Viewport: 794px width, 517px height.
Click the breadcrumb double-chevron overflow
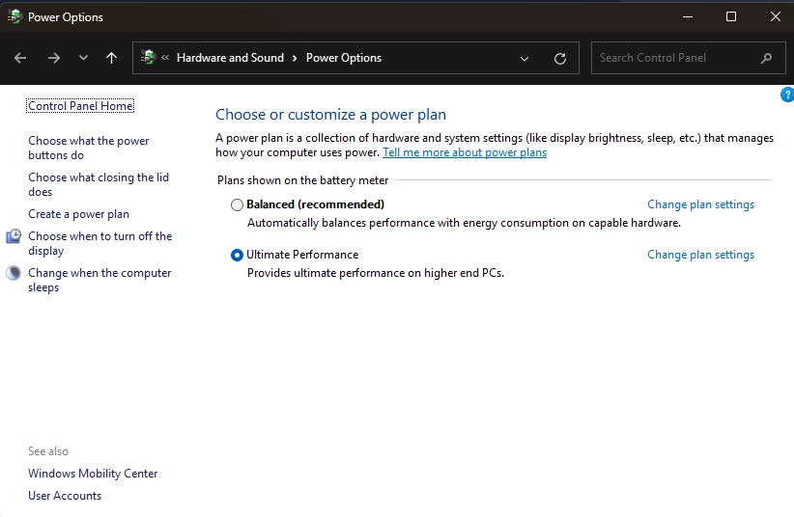(x=165, y=58)
